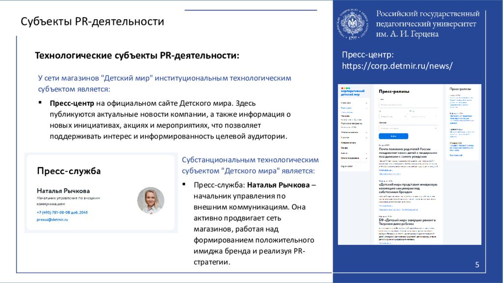
Task: Click 'Начальник управления по внешним коммуникациям' job title
Action: point(68,201)
